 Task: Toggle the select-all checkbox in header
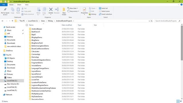pos(27,25)
